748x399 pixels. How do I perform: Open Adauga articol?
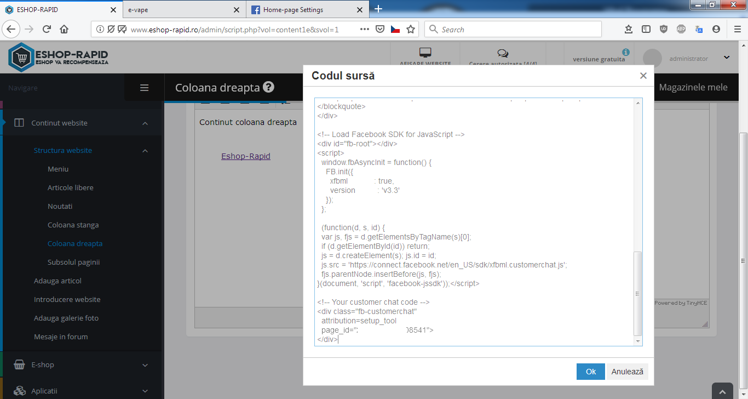click(57, 281)
